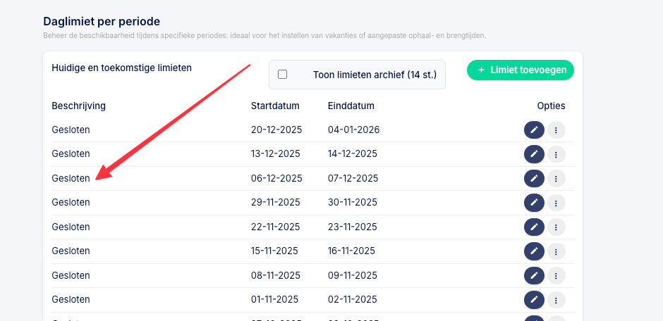
Task: Edit the Gesloten limit starting 20-12-2025
Action: click(534, 130)
